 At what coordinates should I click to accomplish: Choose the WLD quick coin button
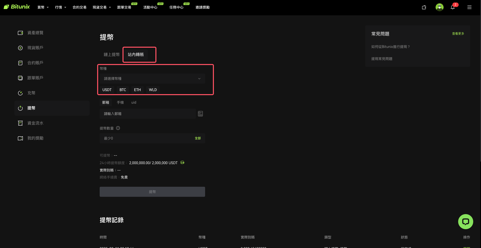coord(153,90)
